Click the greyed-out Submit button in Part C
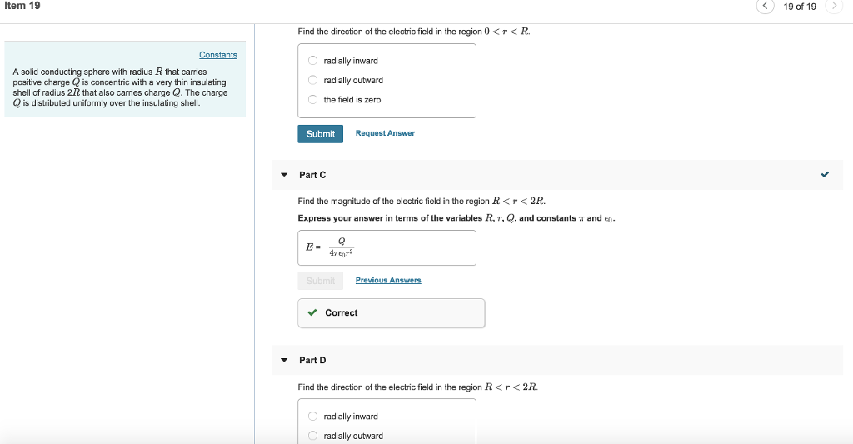The height and width of the screenshot is (444, 853). click(321, 281)
